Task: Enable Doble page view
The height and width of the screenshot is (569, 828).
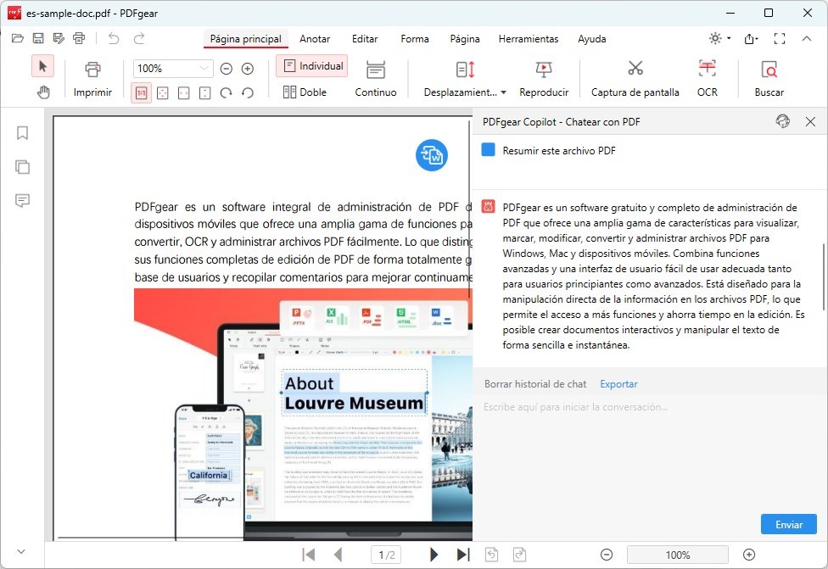Action: [x=305, y=92]
